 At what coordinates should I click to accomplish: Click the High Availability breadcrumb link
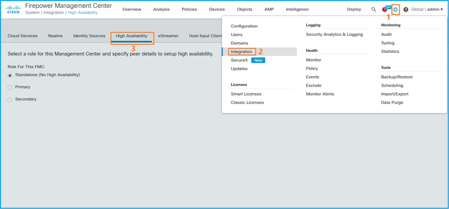82,13
